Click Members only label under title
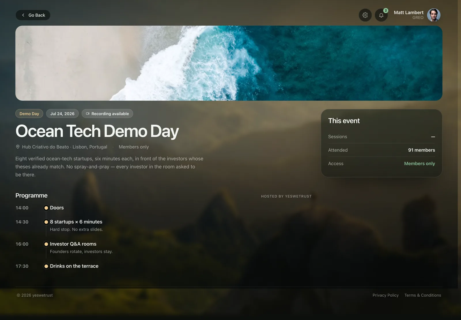Image resolution: width=461 pixels, height=320 pixels. click(x=134, y=147)
